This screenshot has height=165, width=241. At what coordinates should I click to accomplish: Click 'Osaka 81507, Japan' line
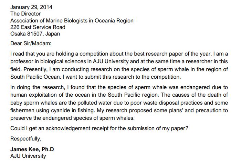(35, 34)
